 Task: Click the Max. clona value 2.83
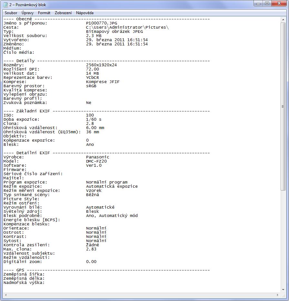click(x=91, y=249)
